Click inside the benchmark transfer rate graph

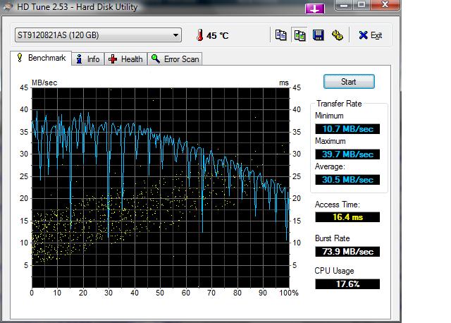click(x=161, y=188)
